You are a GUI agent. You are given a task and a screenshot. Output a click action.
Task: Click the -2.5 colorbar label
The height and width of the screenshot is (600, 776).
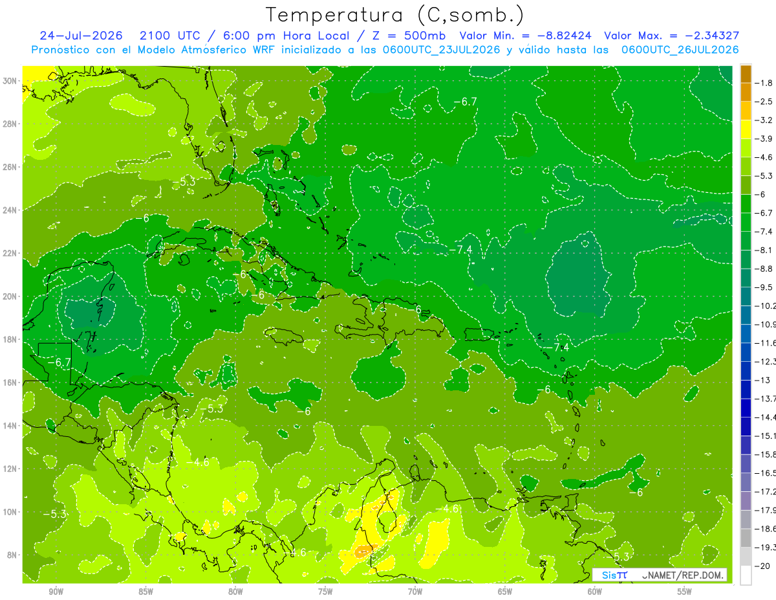pos(765,102)
